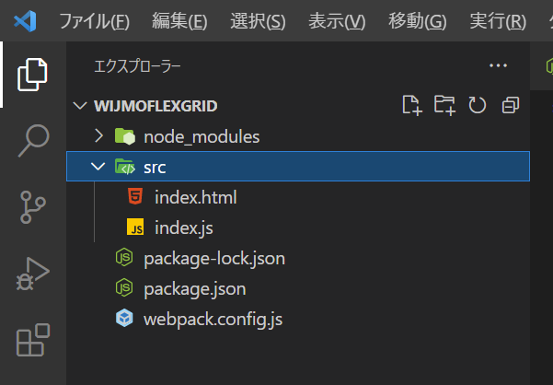Screen dimensions: 553x385
Task: Open the Search view icon
Action: pyautogui.click(x=33, y=140)
